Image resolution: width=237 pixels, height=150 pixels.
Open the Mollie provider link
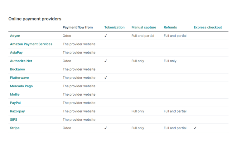[x=15, y=94]
